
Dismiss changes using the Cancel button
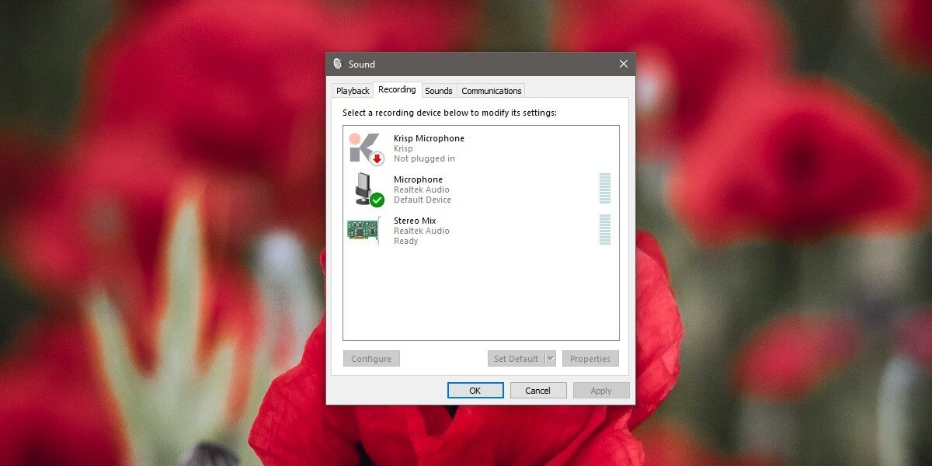point(538,390)
